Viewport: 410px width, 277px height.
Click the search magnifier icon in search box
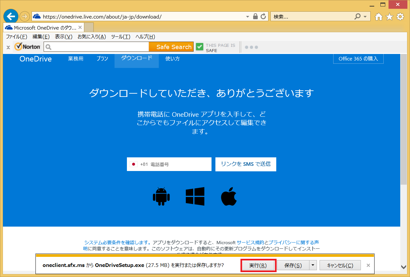pyautogui.click(x=357, y=16)
